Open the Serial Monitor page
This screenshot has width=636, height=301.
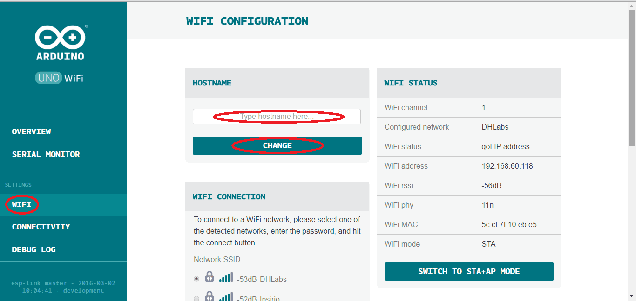click(46, 154)
